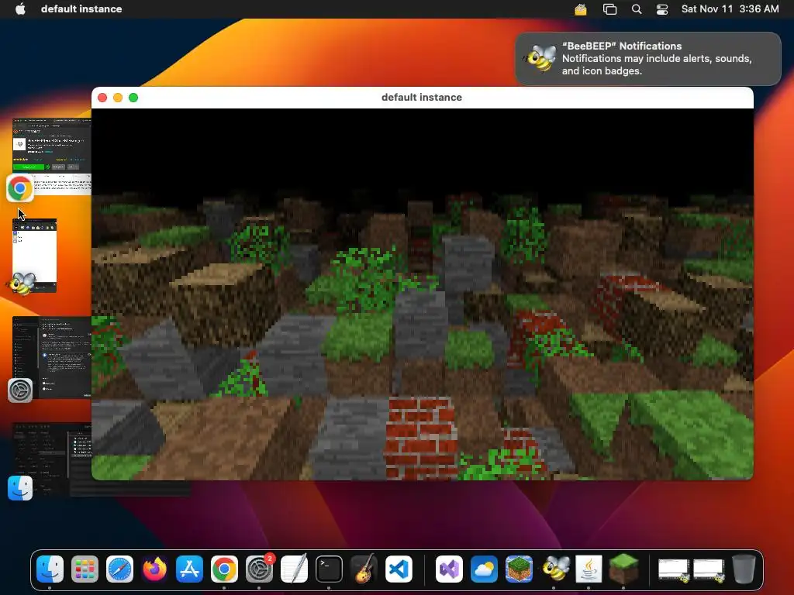Click the yellow box menu bar icon
Image resolution: width=794 pixels, height=595 pixels.
point(580,9)
